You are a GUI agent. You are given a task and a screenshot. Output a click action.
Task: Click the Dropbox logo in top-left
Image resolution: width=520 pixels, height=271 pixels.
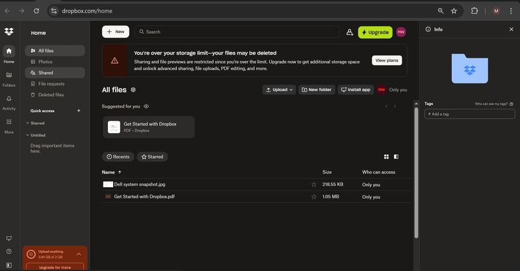[x=9, y=32]
